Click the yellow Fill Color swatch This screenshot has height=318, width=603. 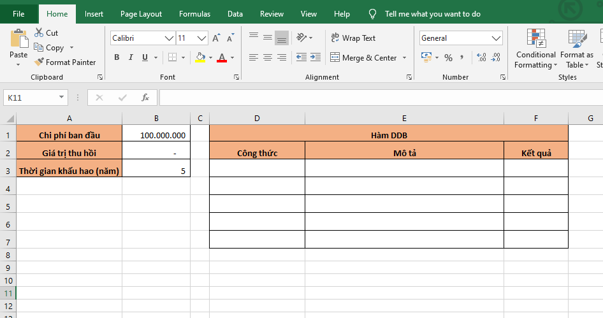[200, 58]
